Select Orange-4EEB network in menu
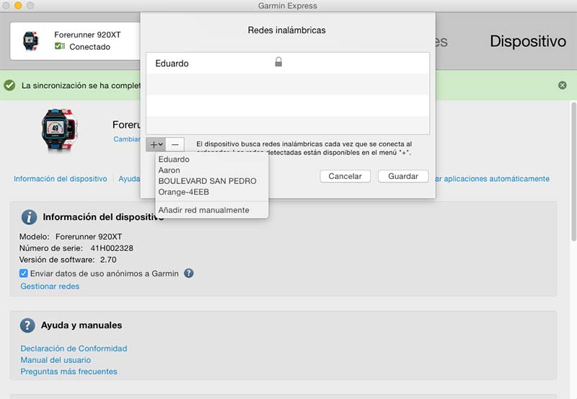This screenshot has height=399, width=577. [x=184, y=192]
